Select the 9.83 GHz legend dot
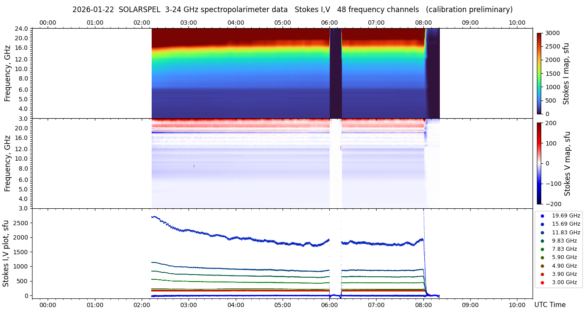 coord(542,241)
